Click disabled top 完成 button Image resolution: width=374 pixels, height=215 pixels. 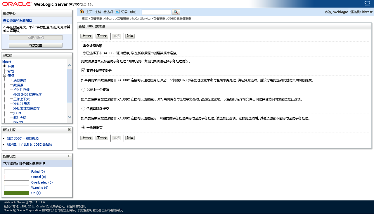click(117, 36)
